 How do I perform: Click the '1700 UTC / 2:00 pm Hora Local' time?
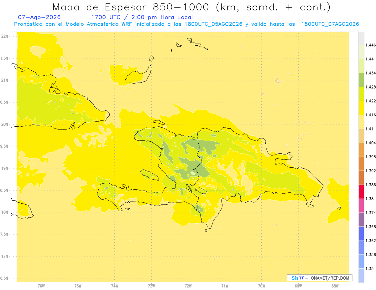pos(142,18)
